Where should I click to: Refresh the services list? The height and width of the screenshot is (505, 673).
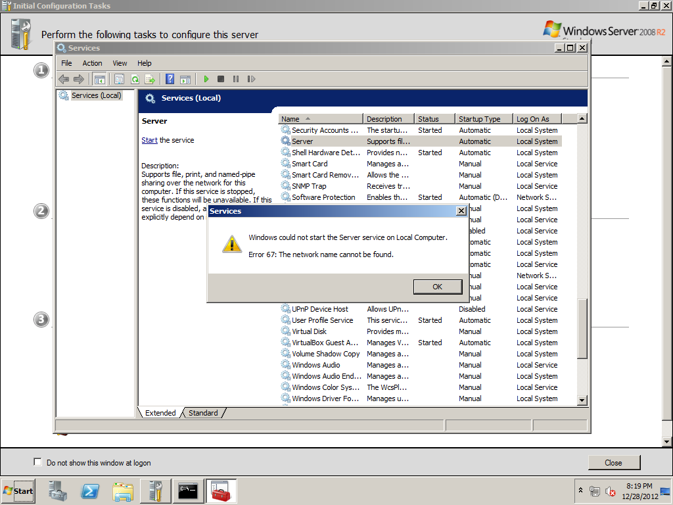pyautogui.click(x=135, y=79)
